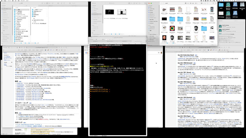The width and height of the screenshot is (246, 138).
Task: Eject DATA Main in the work Finder sidebar
Action: (157, 36)
